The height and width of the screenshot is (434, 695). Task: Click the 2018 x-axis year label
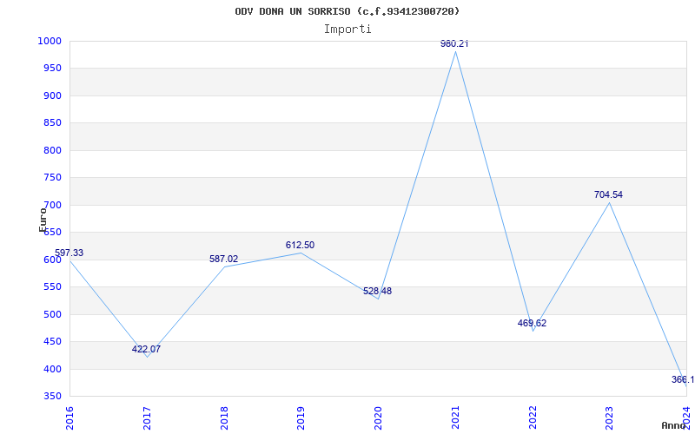224,418
